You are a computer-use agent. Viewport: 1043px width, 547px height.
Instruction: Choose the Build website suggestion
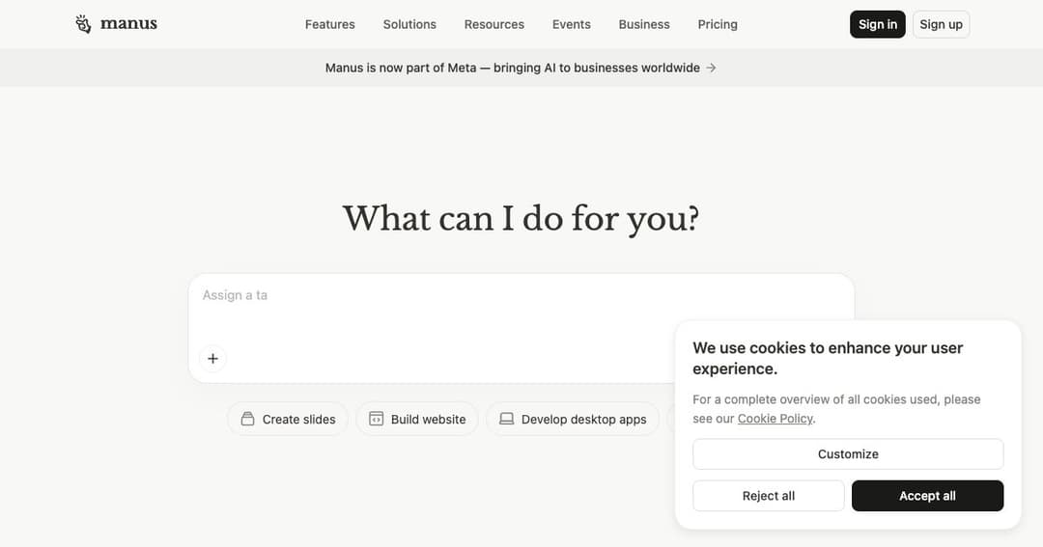417,419
